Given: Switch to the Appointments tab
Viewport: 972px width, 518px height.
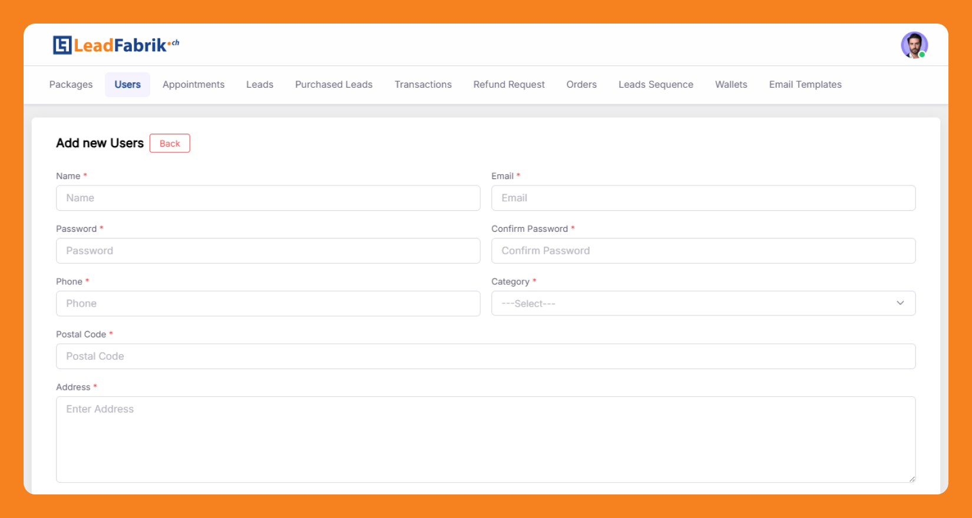Looking at the screenshot, I should pyautogui.click(x=193, y=85).
